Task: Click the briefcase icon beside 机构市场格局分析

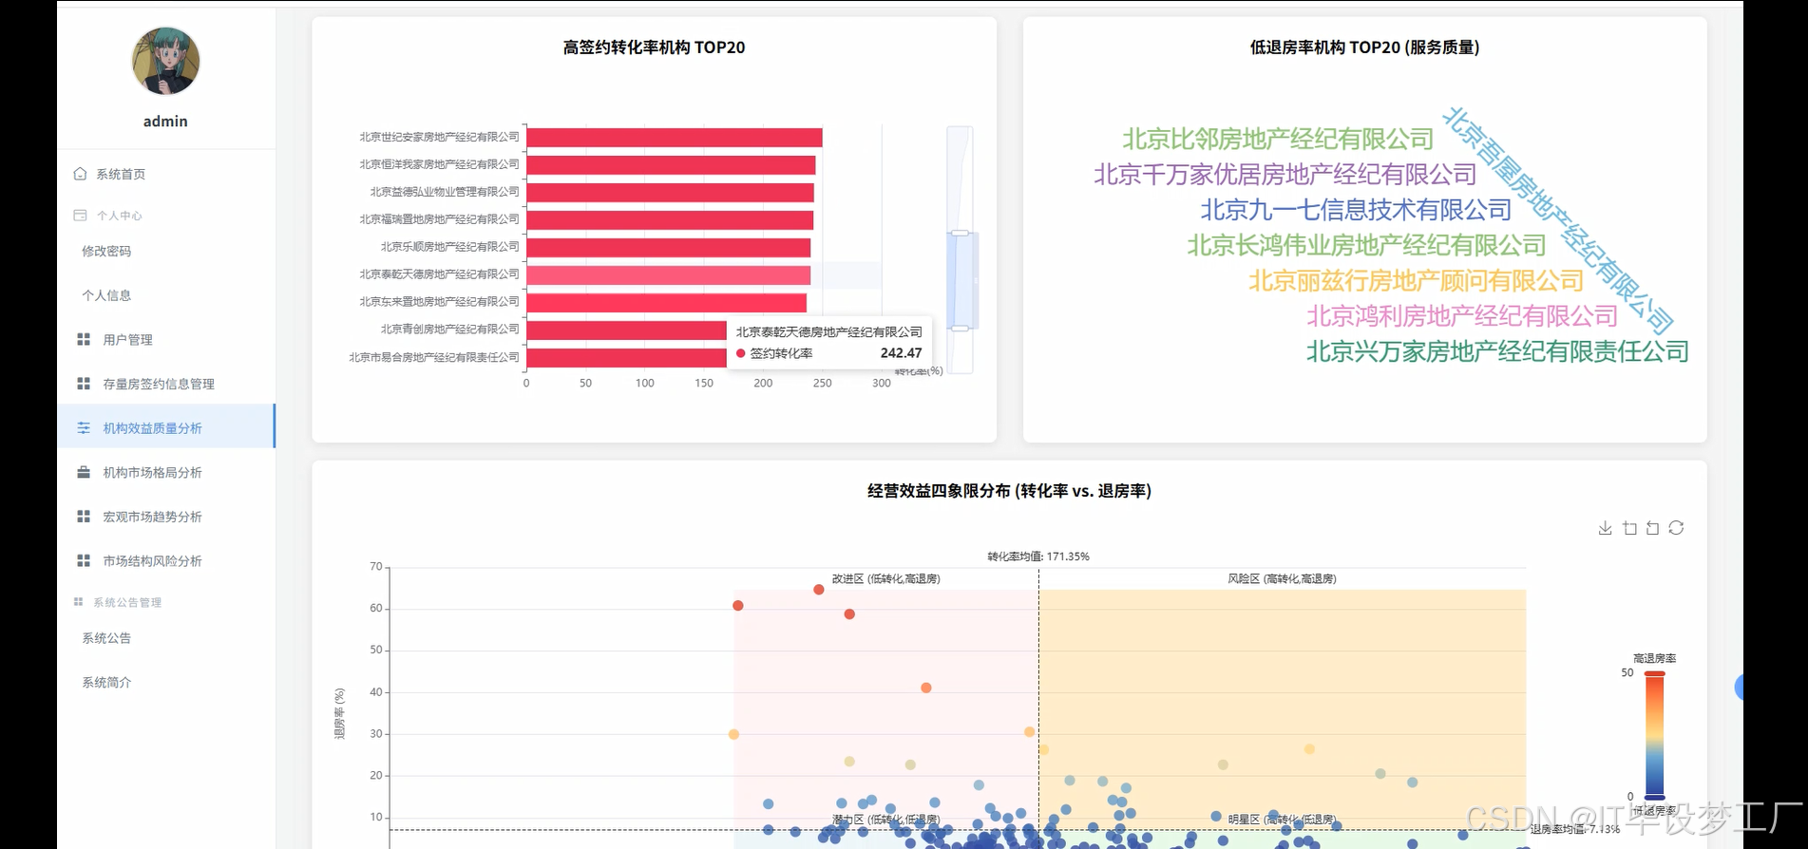Action: pyautogui.click(x=84, y=472)
